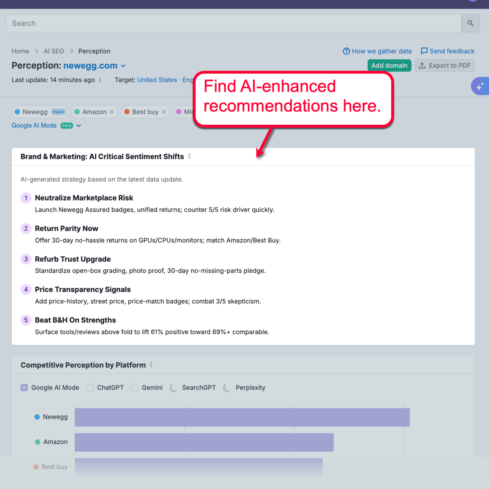Viewport: 489px width, 489px height.
Task: Remove the Best buy competitor chip
Action: click(x=163, y=112)
